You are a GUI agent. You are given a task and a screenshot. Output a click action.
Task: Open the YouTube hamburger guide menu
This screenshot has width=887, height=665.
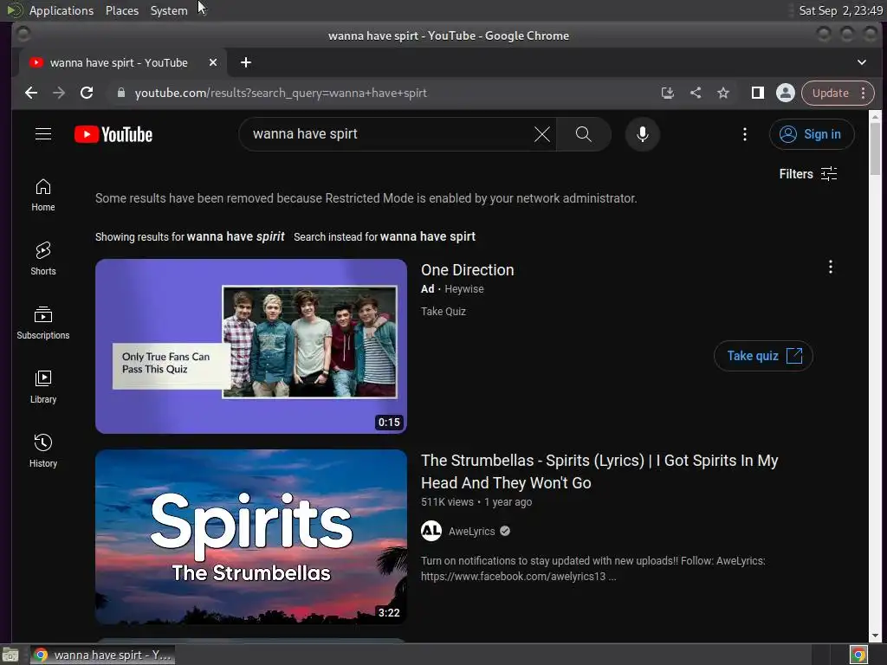click(43, 134)
